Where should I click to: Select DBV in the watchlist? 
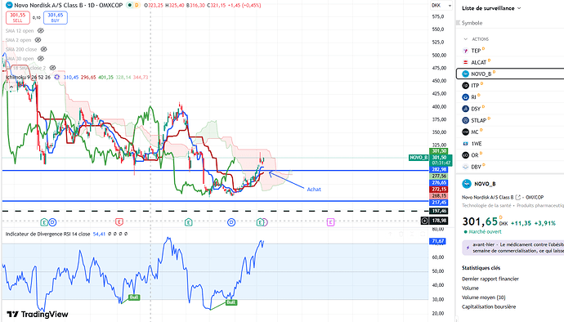510,167
